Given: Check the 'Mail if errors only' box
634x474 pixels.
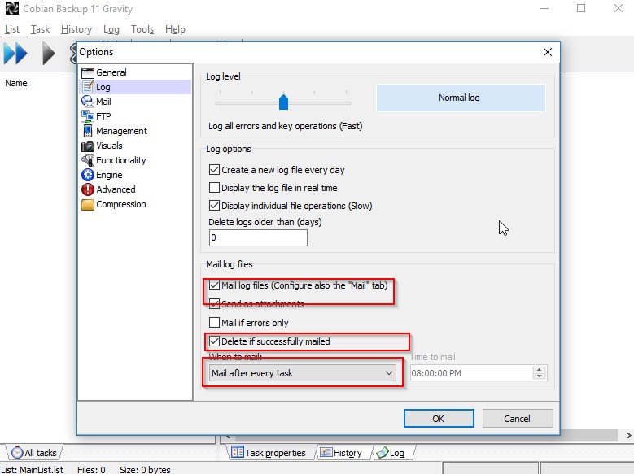Looking at the screenshot, I should tap(215, 323).
